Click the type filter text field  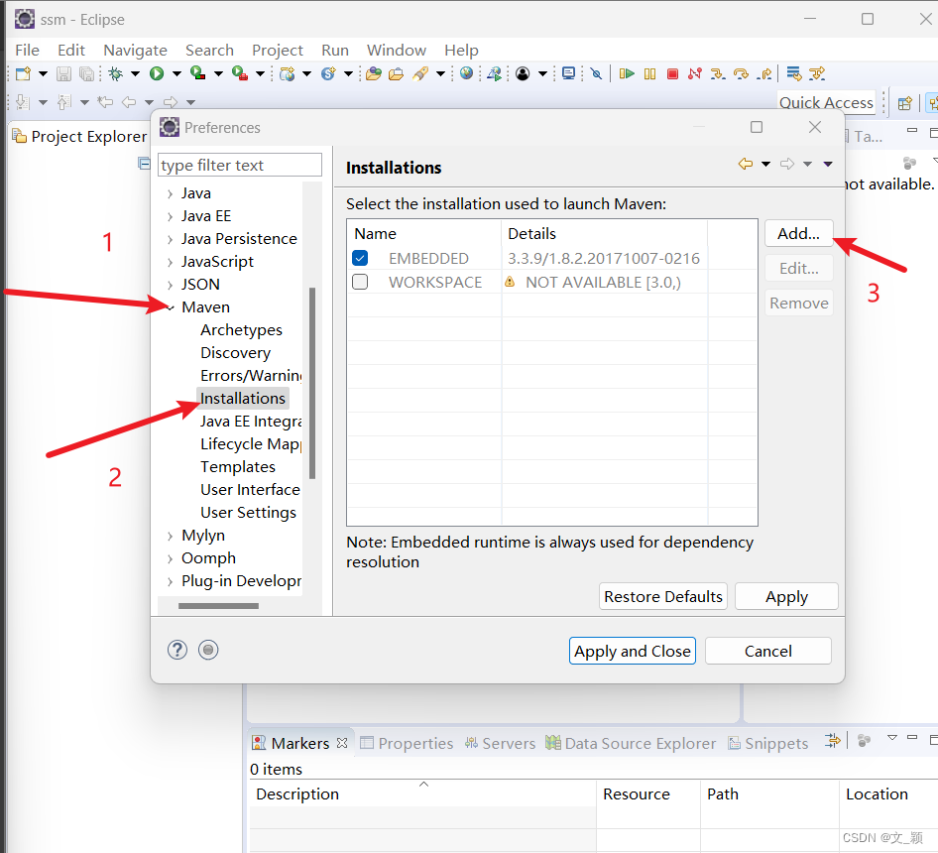[x=239, y=164]
